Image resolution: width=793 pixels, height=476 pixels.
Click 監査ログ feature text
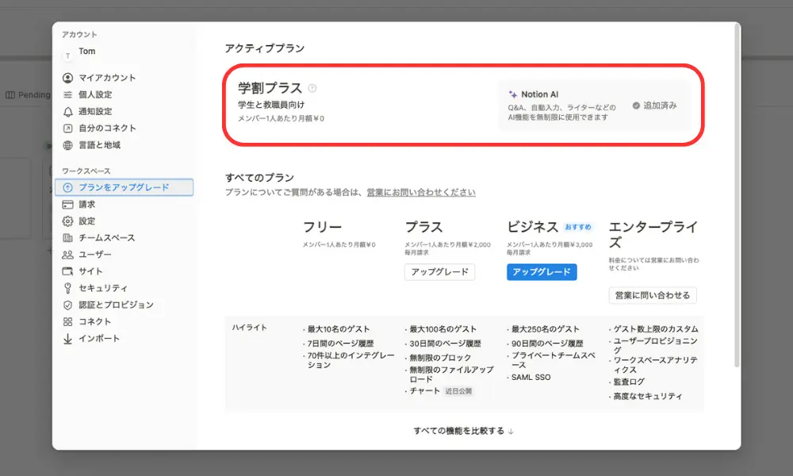(629, 382)
